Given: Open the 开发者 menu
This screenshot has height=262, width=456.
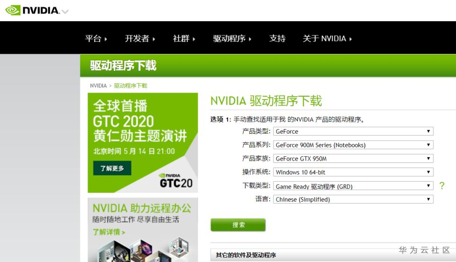Looking at the screenshot, I should pyautogui.click(x=140, y=39).
